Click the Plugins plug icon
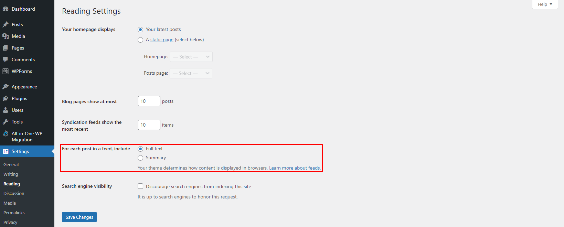Viewport: 564px width, 227px height. [x=6, y=98]
